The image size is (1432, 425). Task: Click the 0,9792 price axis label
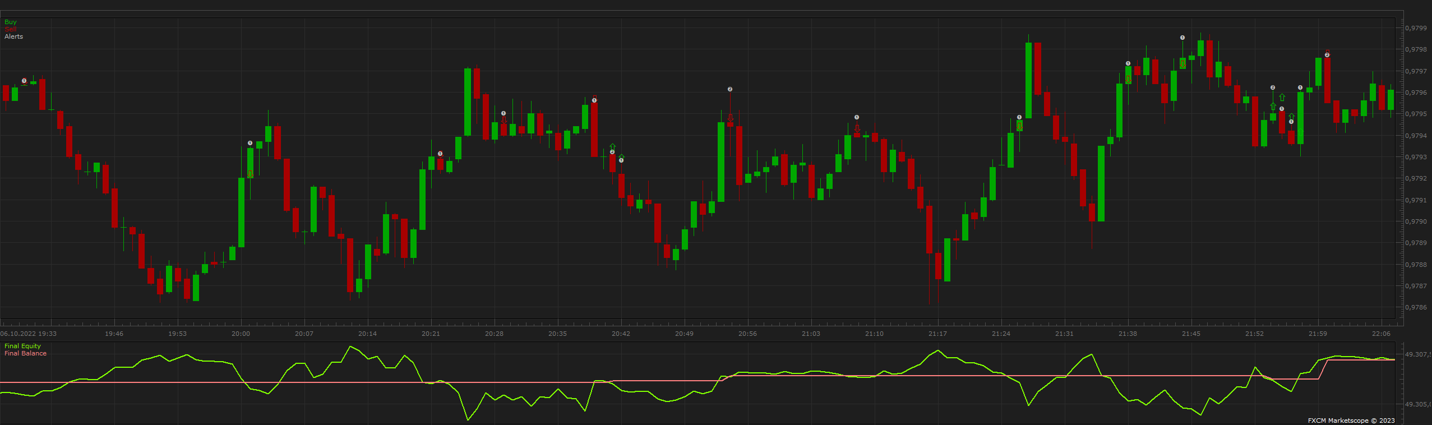[x=1416, y=178]
